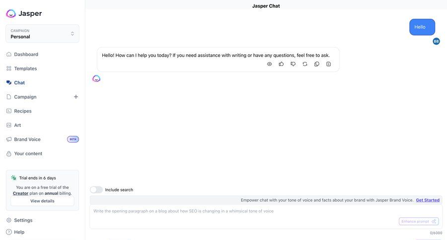This screenshot has width=447, height=240.
Task: Click the BETA badge
Action: coord(73,139)
